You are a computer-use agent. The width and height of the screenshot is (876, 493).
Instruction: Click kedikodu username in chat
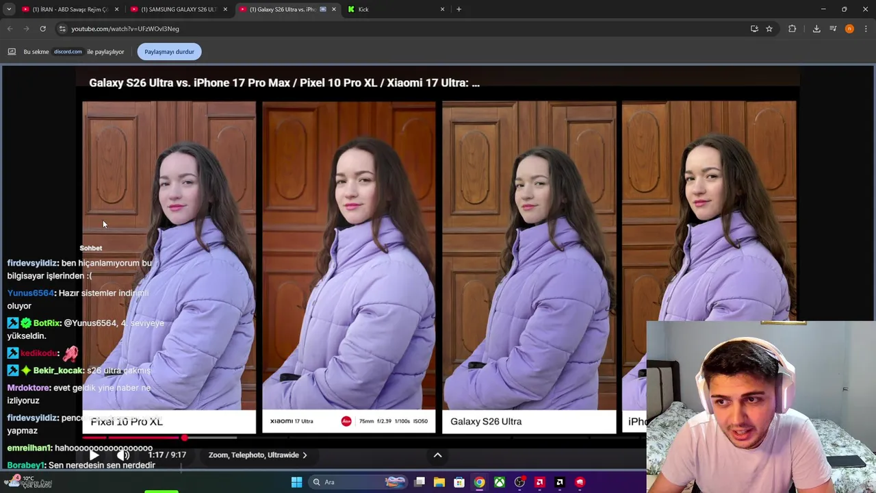(39, 353)
